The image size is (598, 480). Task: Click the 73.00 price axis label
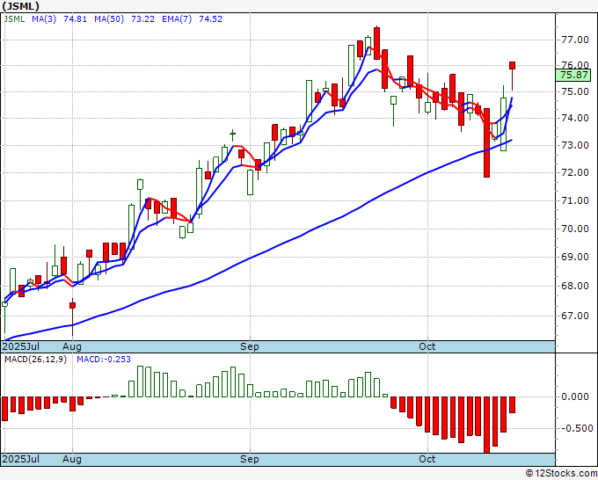575,146
